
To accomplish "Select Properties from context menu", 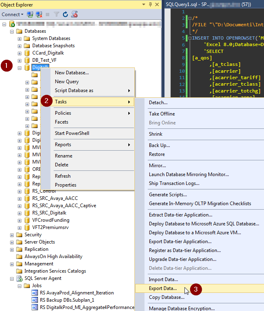I will tap(88, 185).
